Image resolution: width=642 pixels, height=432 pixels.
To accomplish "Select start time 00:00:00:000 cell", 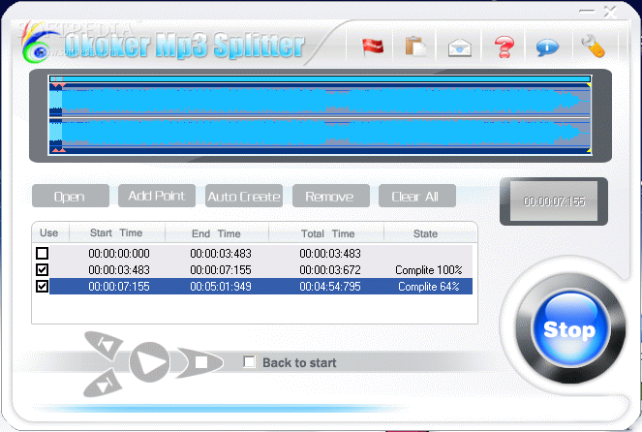I will [119, 254].
